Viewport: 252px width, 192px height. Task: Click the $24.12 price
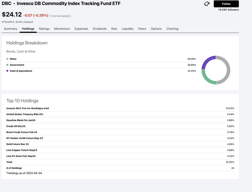coord(12,15)
